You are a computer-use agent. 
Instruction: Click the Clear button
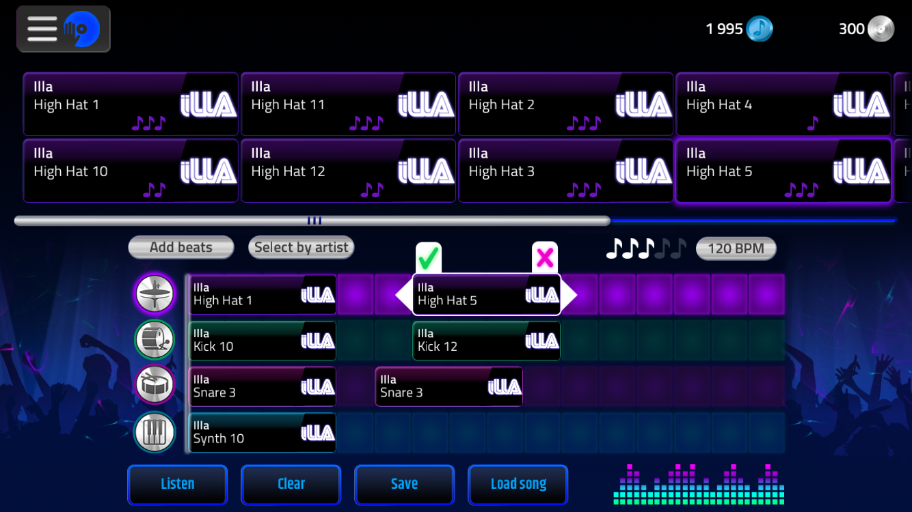(291, 484)
